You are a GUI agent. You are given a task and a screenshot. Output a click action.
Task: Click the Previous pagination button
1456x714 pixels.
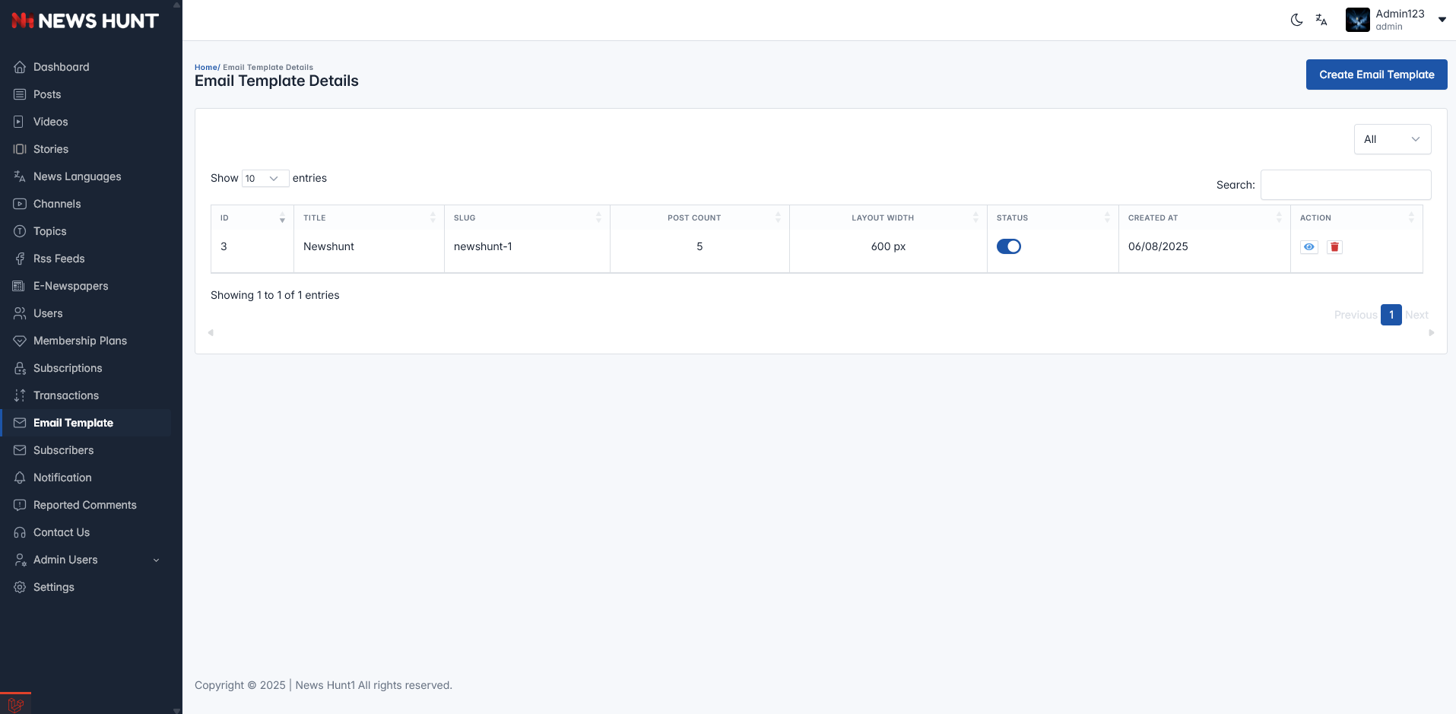1356,315
